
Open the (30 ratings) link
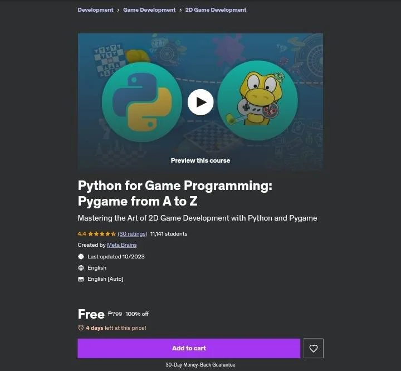(x=132, y=233)
